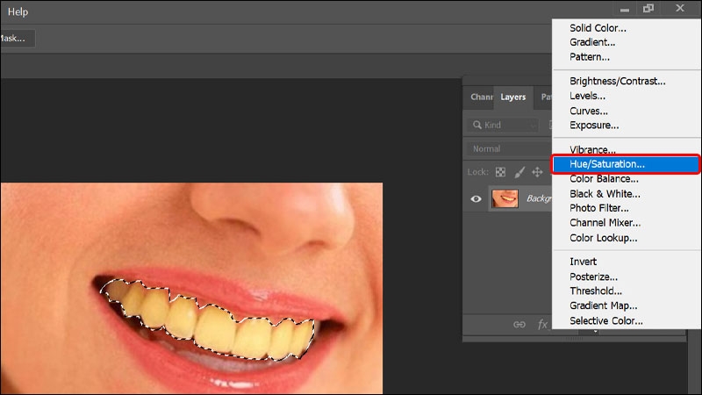Image resolution: width=702 pixels, height=395 pixels.
Task: Click the Mask... button in options bar
Action: pos(18,39)
